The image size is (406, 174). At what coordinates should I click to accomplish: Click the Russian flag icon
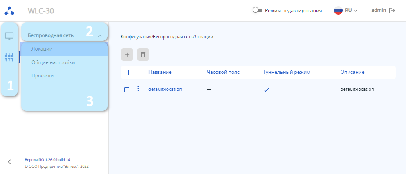pos(338,11)
